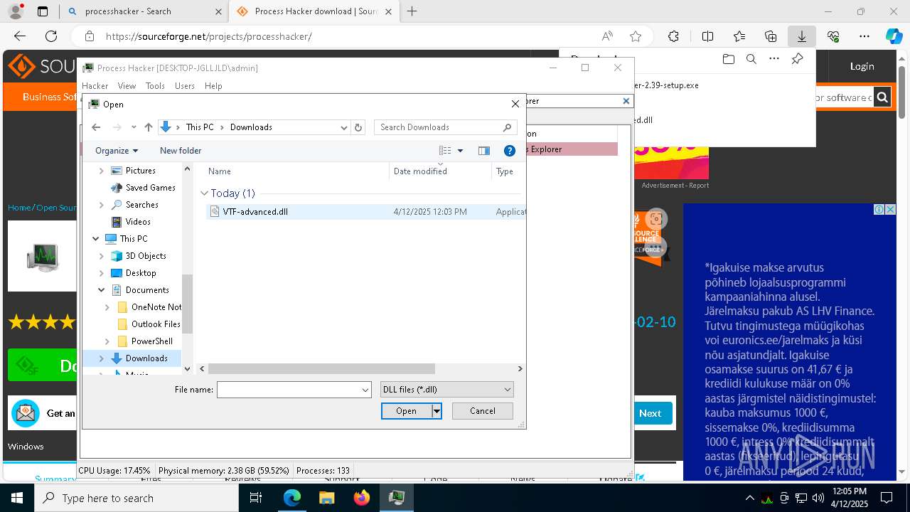Collapse the This PC tree node
This screenshot has width=910, height=512.
pos(96,239)
